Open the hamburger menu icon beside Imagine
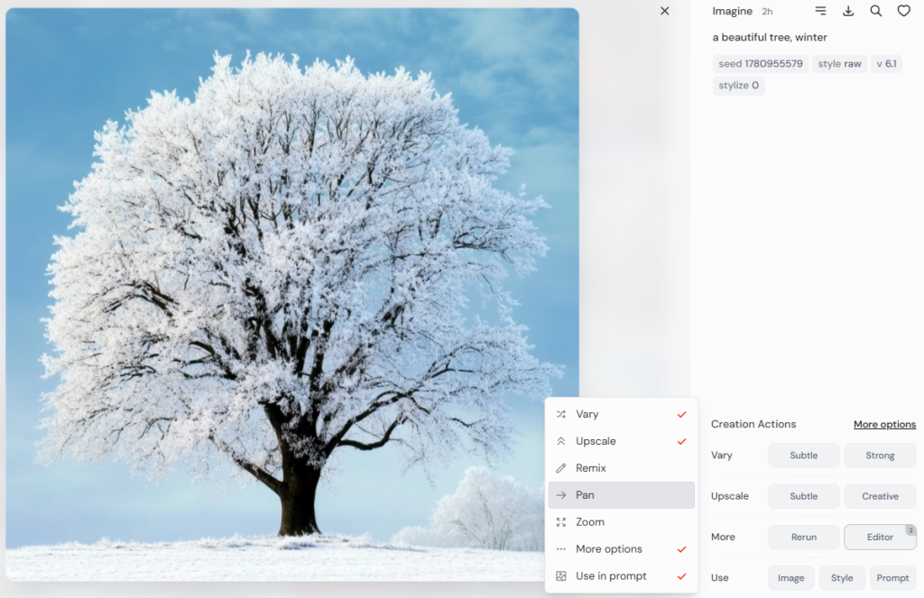Viewport: 924px width, 598px height. 820,11
